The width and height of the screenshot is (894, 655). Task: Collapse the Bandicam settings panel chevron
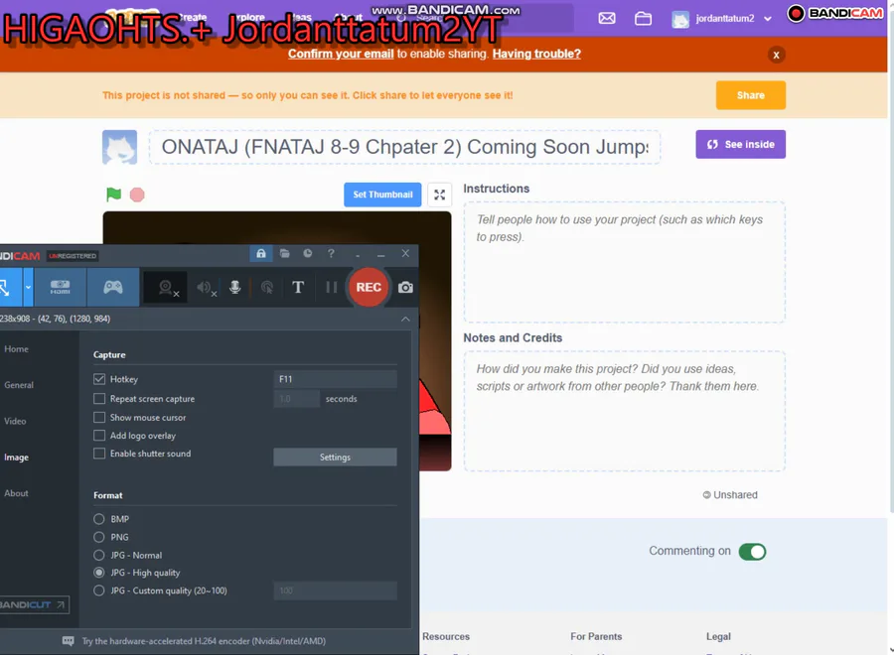point(405,319)
